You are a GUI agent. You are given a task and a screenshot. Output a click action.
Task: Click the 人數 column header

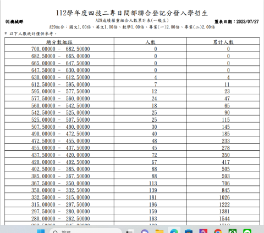(x=150, y=42)
